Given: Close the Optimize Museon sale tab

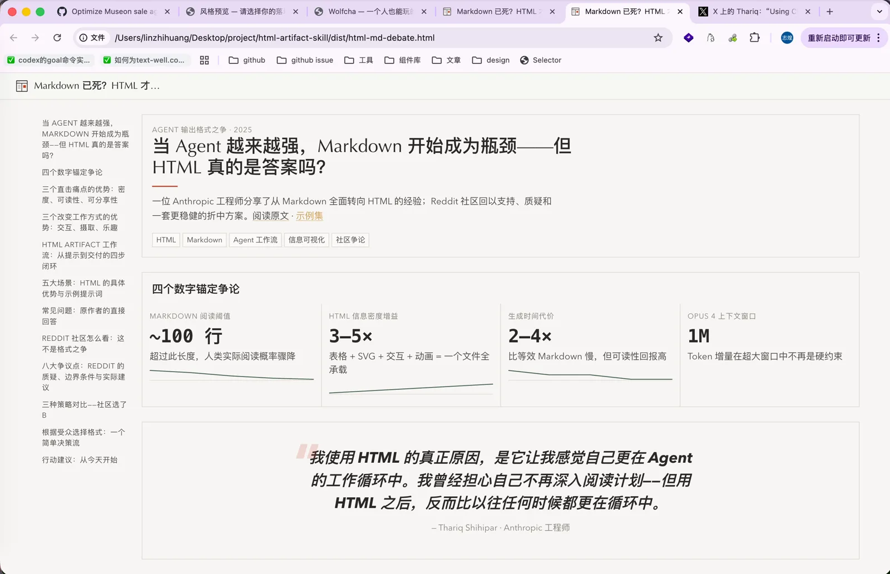Looking at the screenshot, I should point(167,11).
